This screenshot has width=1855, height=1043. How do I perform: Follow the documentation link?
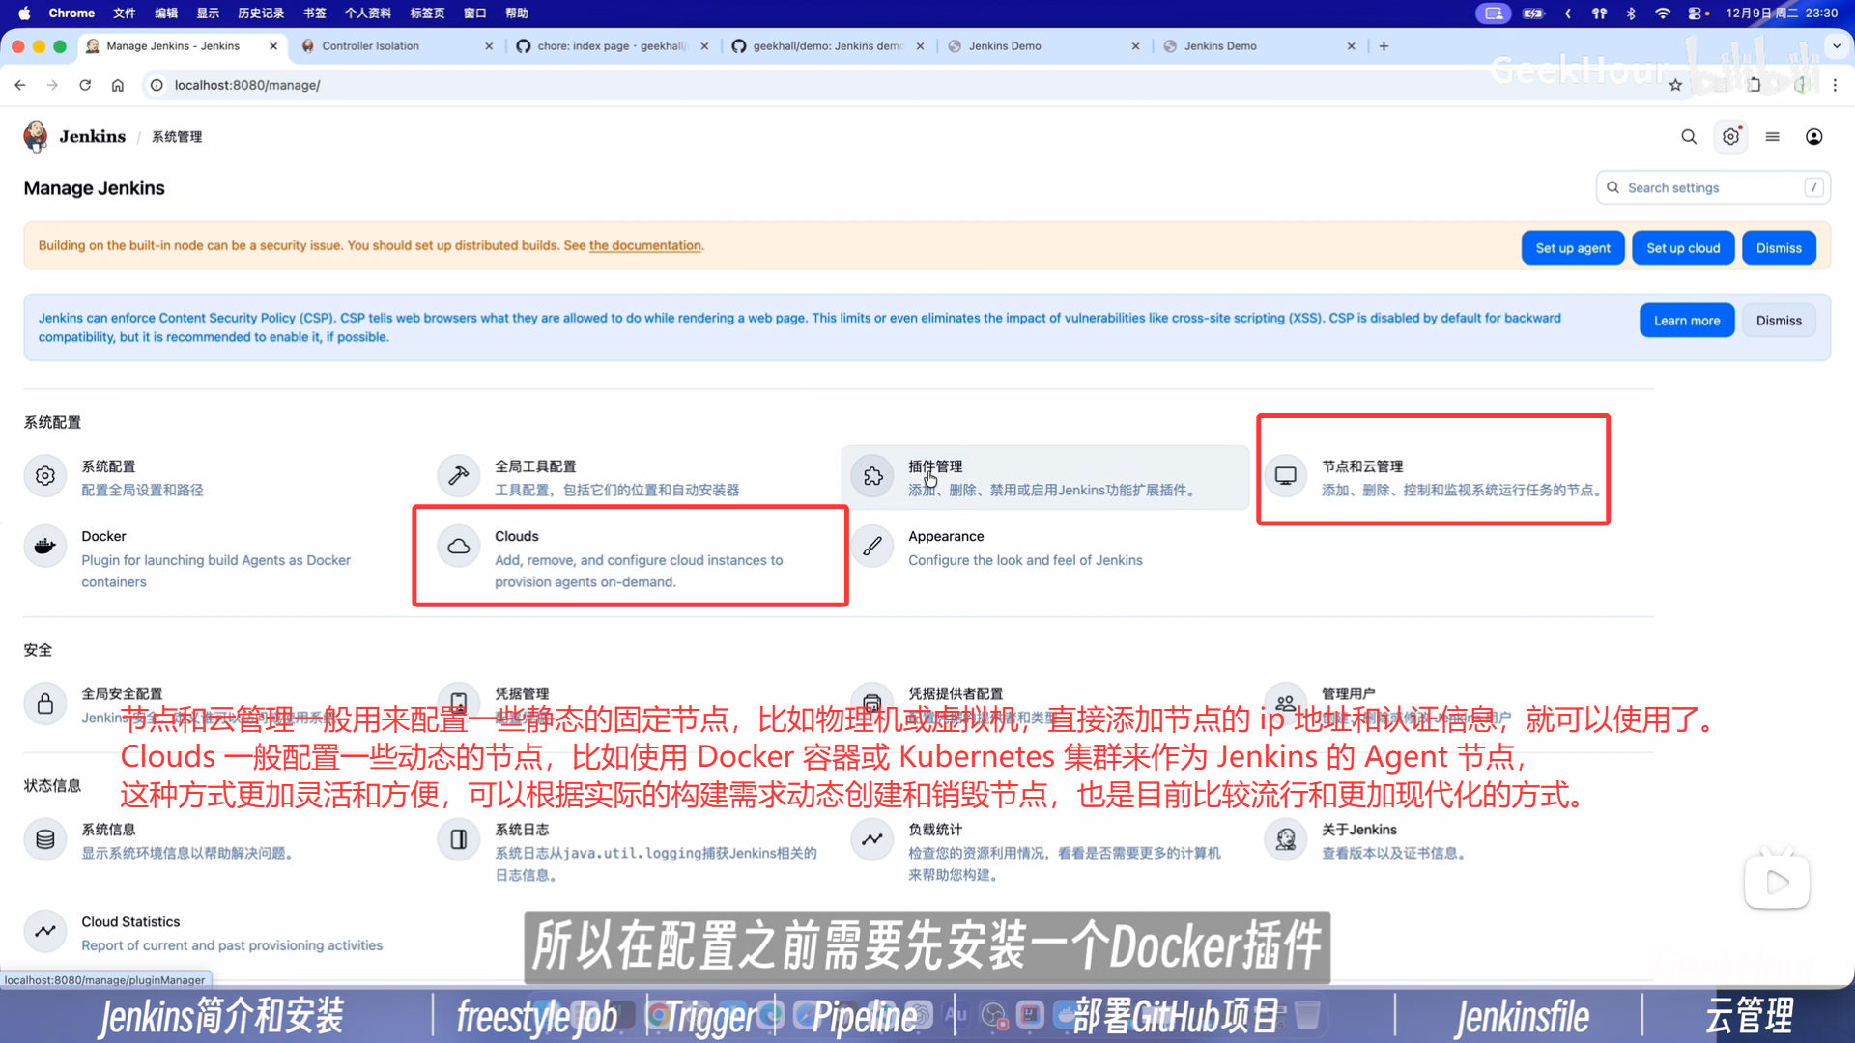[644, 245]
